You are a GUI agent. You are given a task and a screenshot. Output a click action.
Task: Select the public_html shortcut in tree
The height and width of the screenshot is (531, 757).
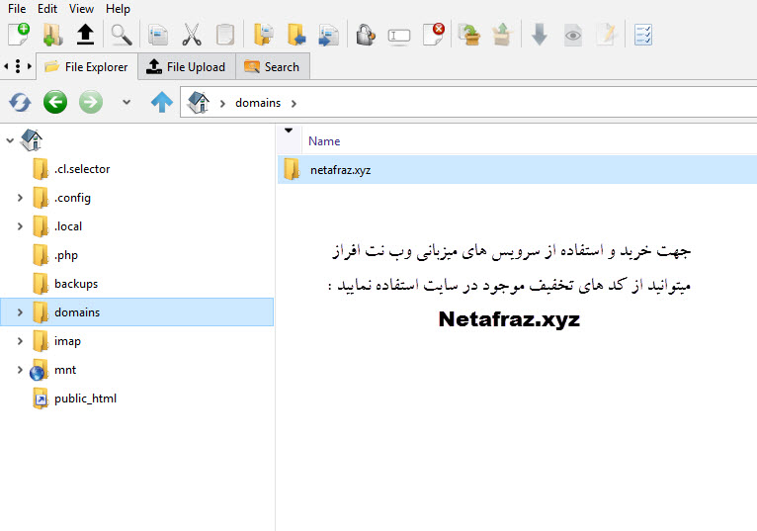(x=85, y=398)
